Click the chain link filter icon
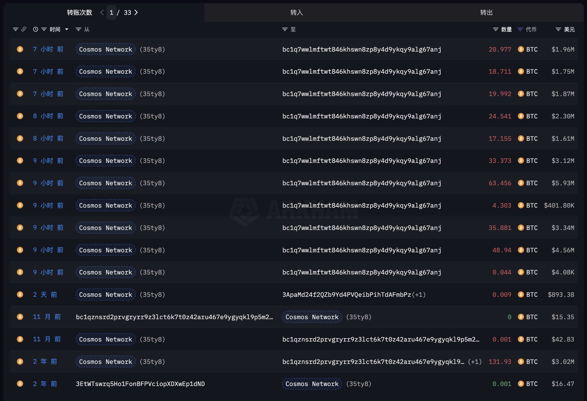The image size is (587, 401). [x=24, y=29]
